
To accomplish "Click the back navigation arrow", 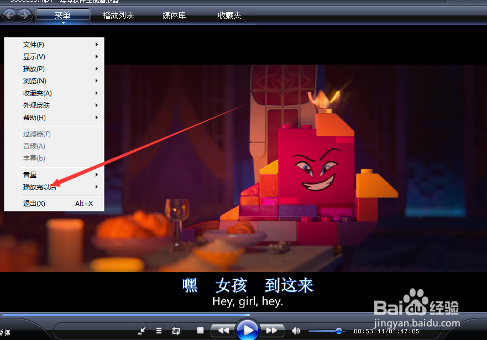I will coord(9,15).
